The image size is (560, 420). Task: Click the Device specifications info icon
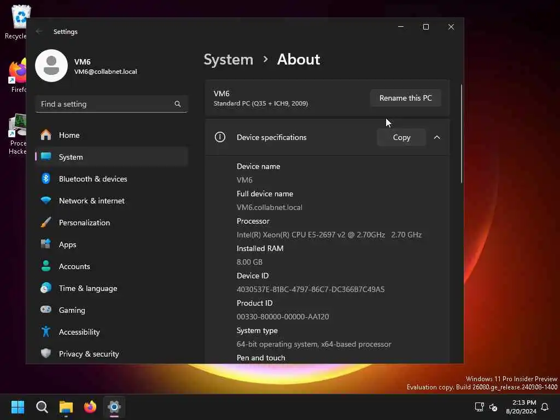point(220,137)
